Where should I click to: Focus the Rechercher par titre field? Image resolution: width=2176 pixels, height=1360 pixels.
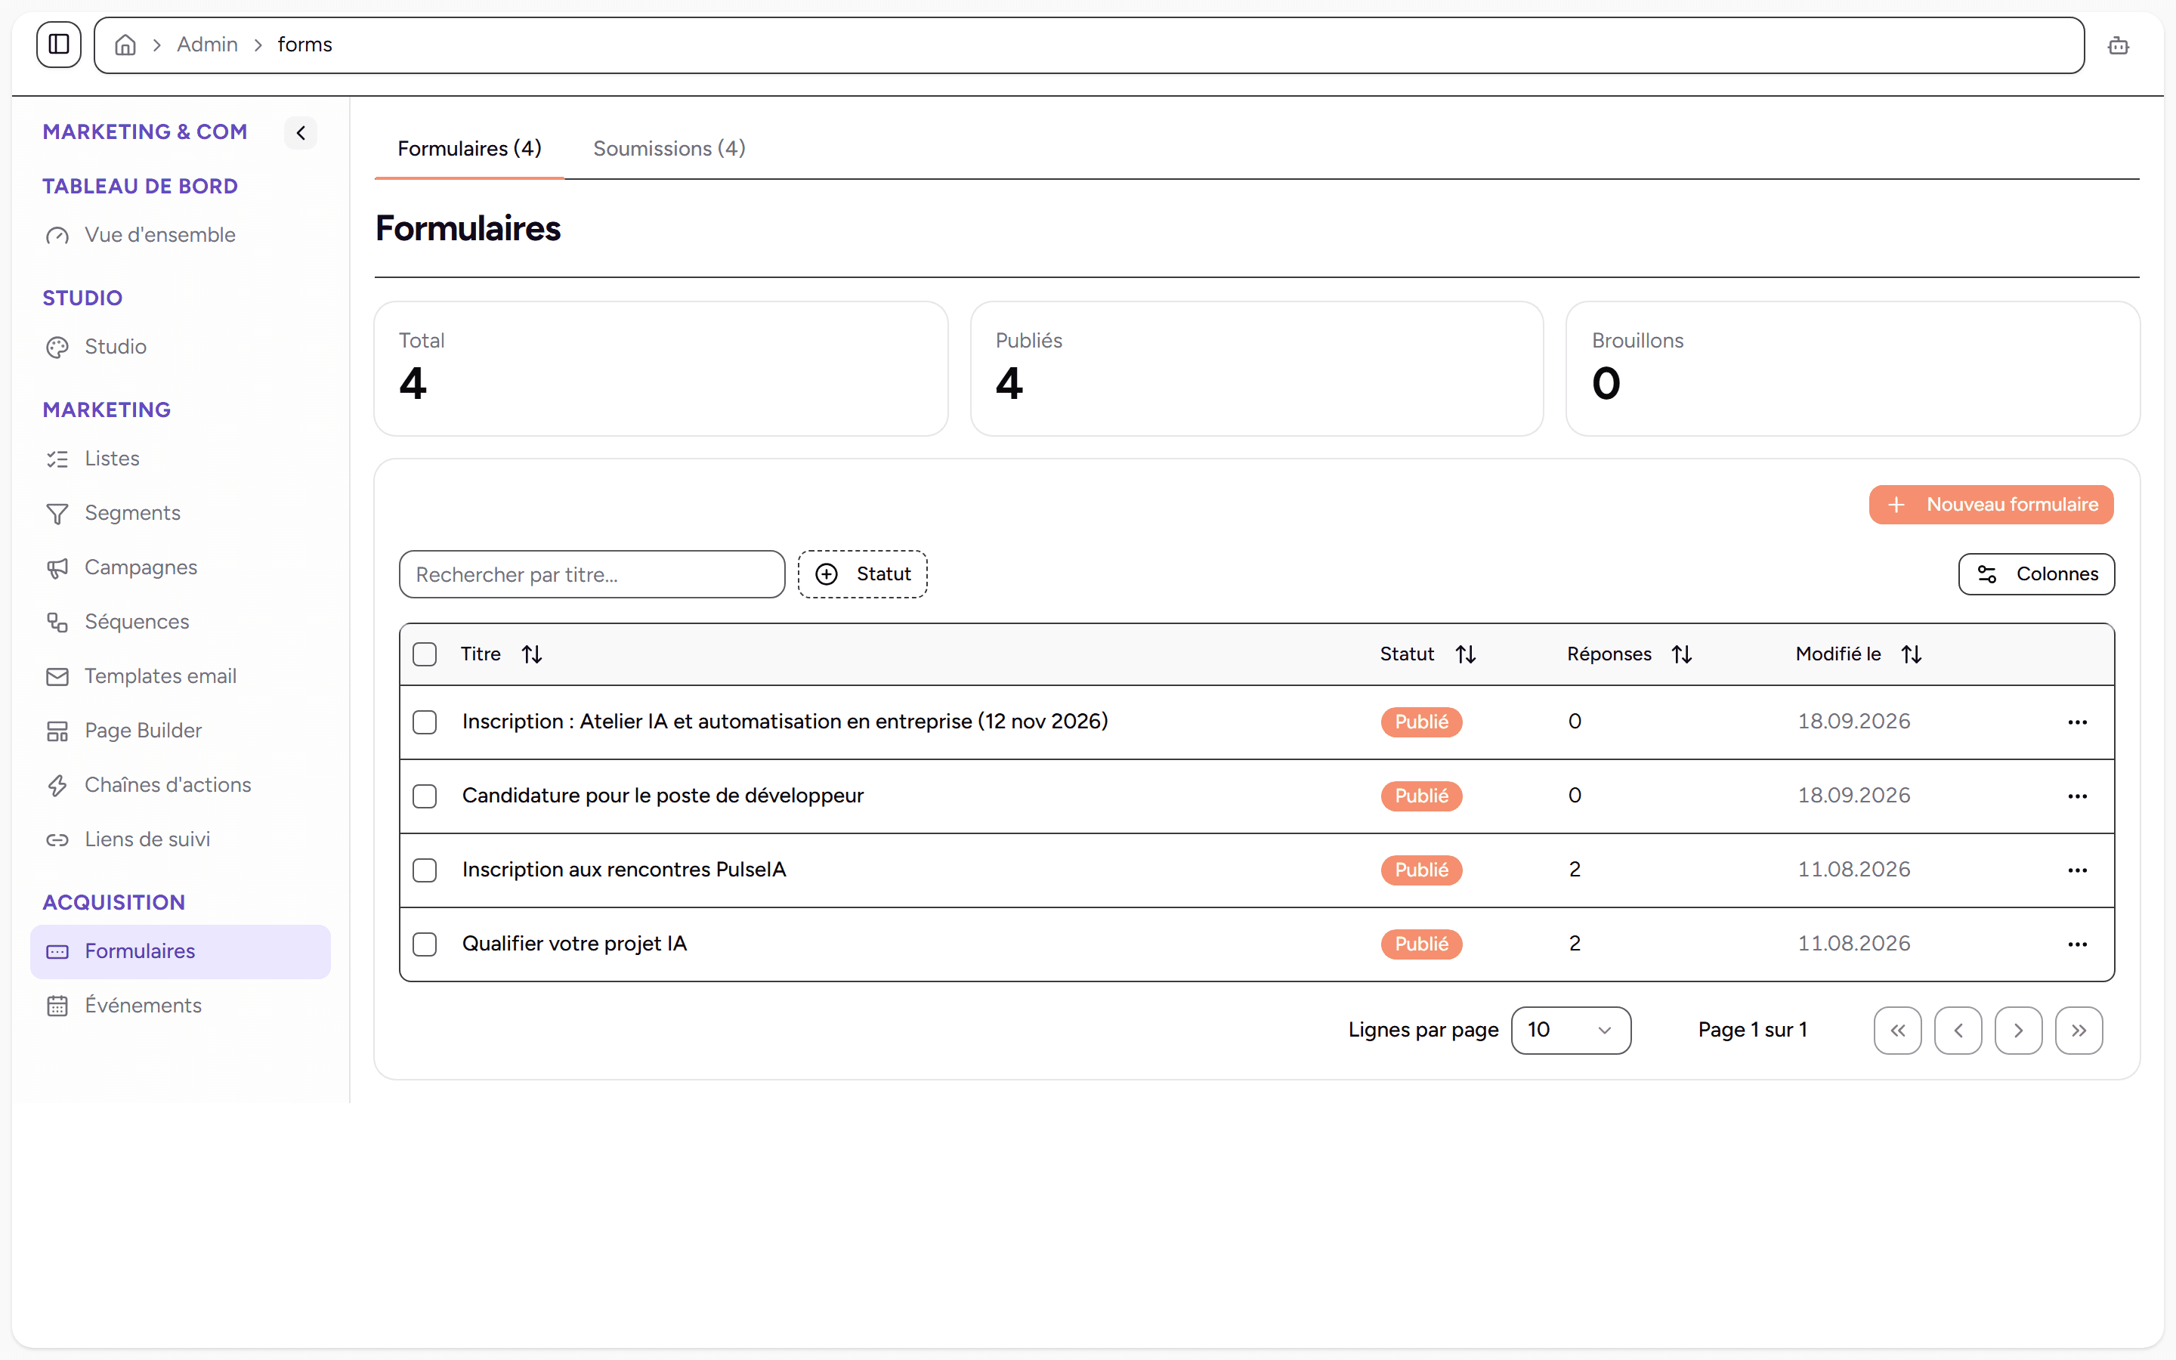pyautogui.click(x=592, y=575)
